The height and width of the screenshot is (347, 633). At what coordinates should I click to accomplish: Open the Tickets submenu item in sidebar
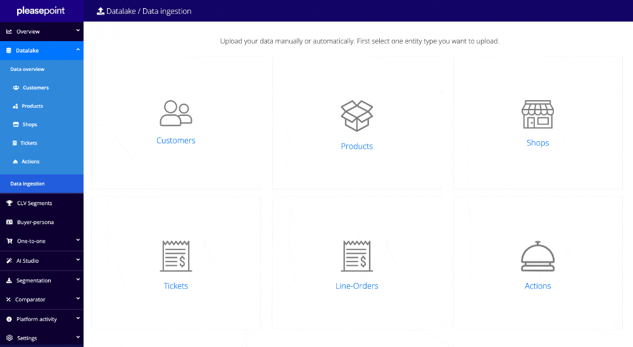[28, 143]
